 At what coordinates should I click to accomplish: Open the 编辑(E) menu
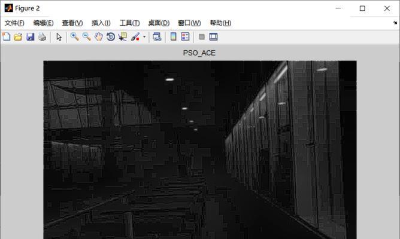43,23
